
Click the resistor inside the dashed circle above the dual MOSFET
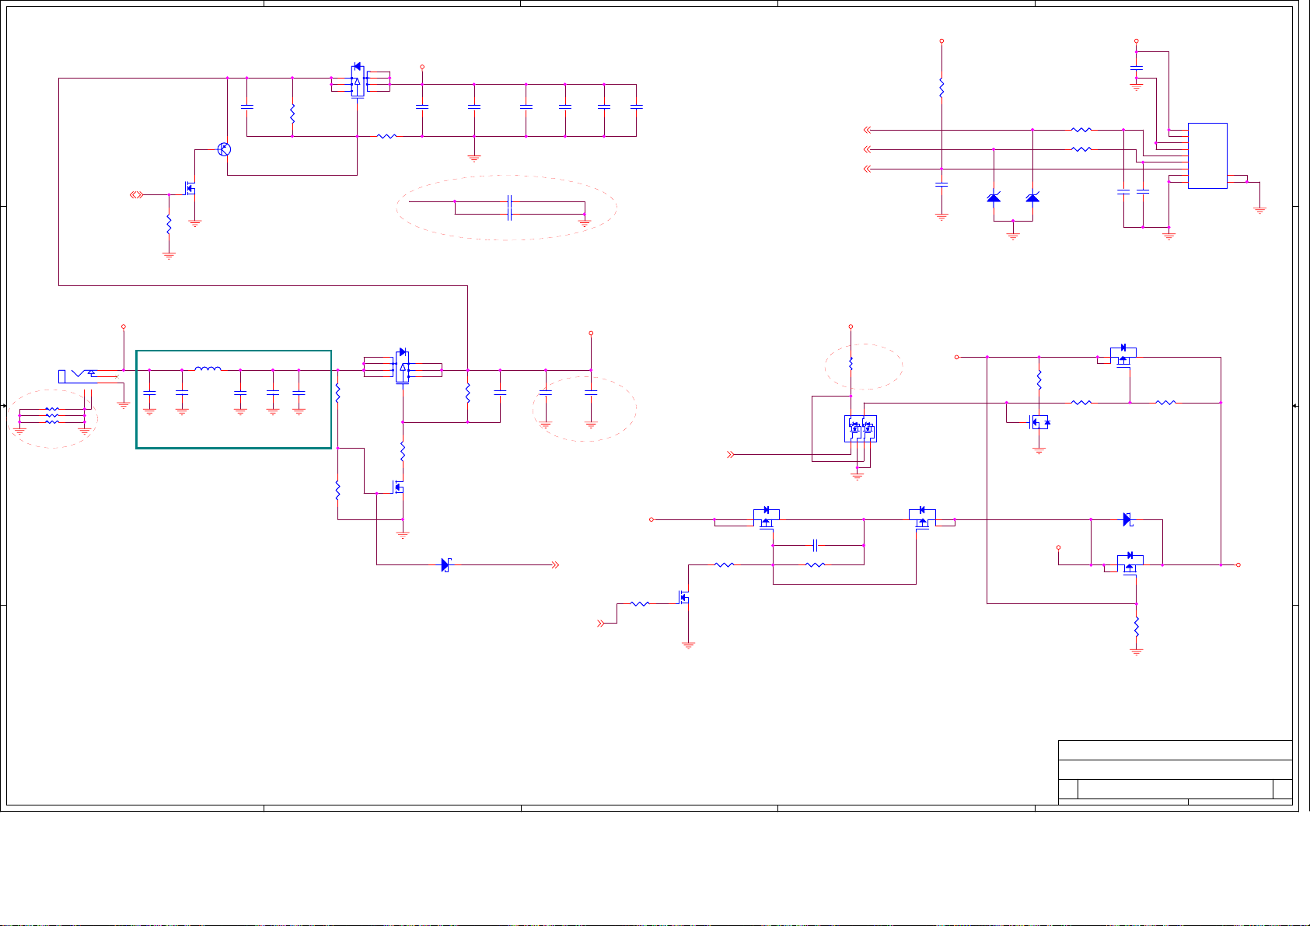pyautogui.click(x=851, y=363)
